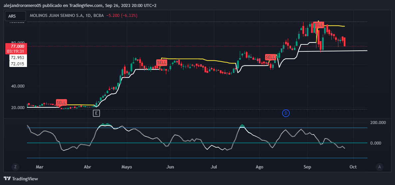Click the 72.953 price axis label

tap(17, 58)
